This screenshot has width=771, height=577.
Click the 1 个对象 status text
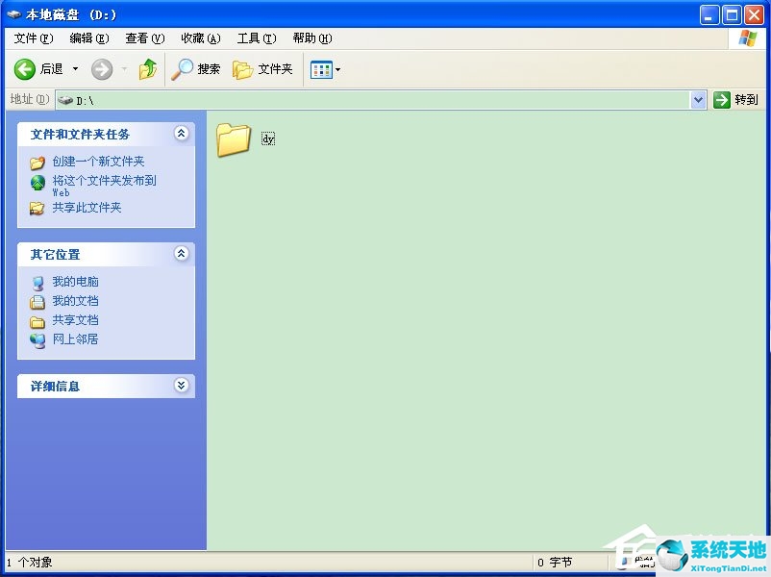point(29,563)
